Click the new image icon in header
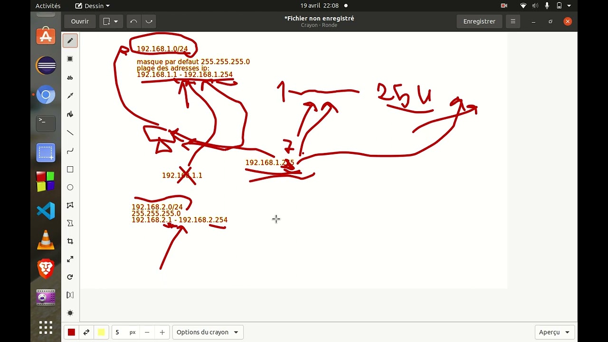This screenshot has height=342, width=608. point(106,21)
